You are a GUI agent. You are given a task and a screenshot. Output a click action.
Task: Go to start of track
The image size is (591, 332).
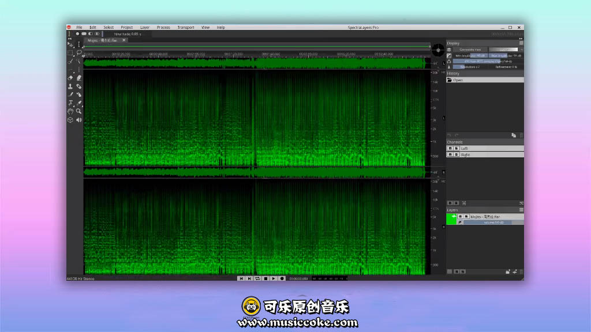241,278
